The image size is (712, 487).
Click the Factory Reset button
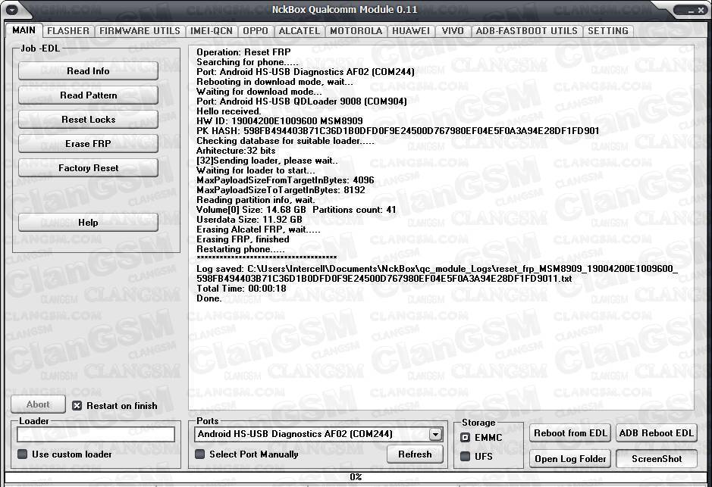pyautogui.click(x=88, y=168)
